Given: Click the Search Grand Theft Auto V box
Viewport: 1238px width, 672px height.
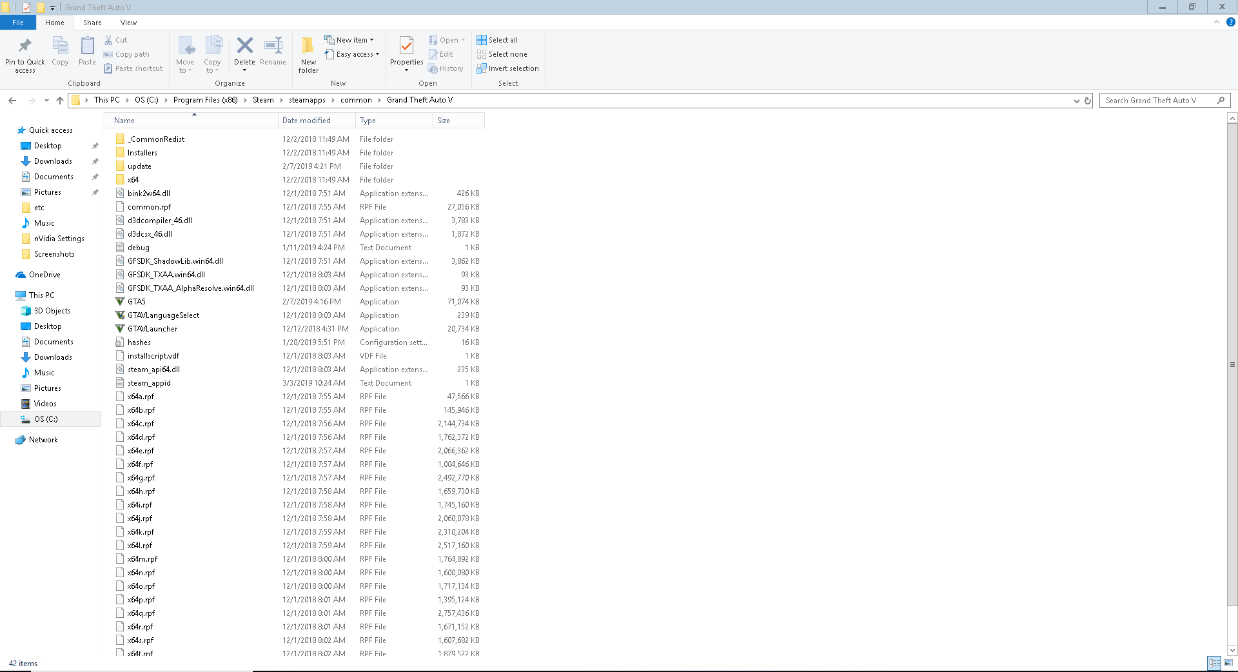Looking at the screenshot, I should (1164, 101).
